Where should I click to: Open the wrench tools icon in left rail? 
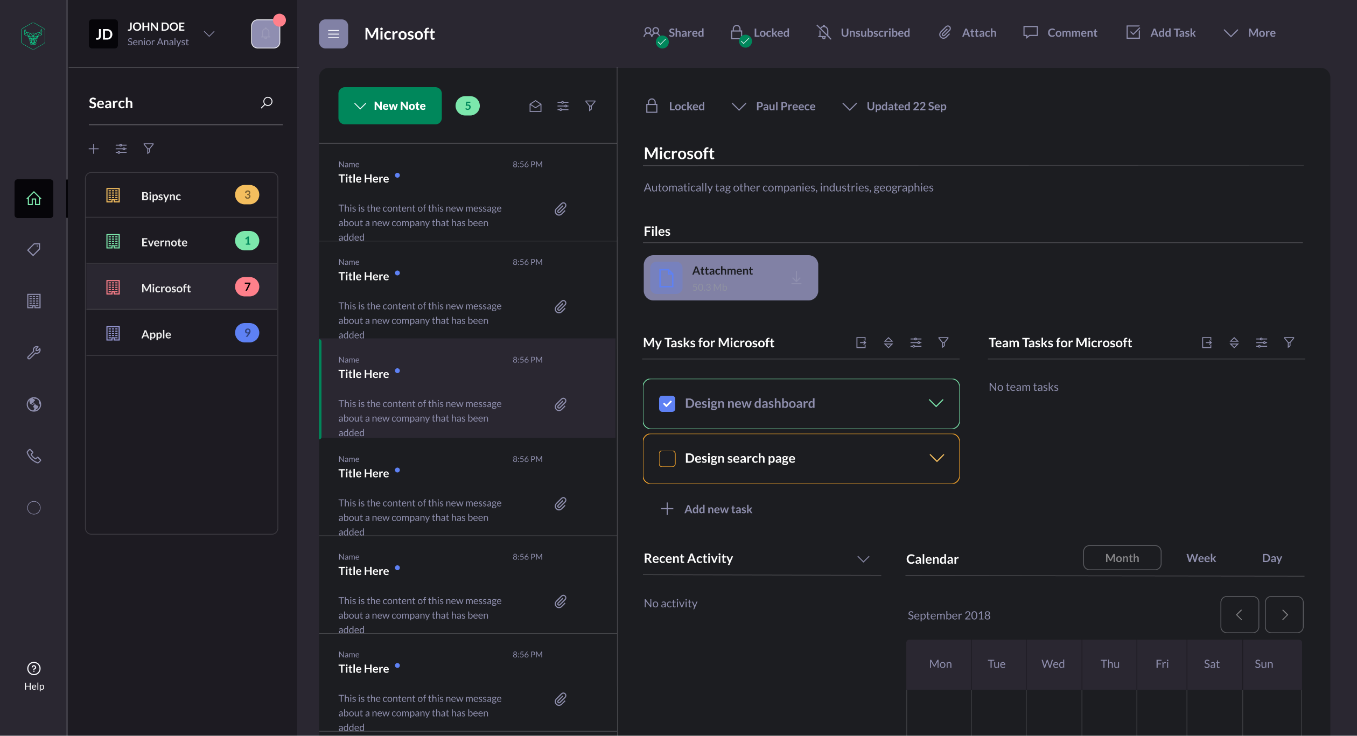click(34, 353)
